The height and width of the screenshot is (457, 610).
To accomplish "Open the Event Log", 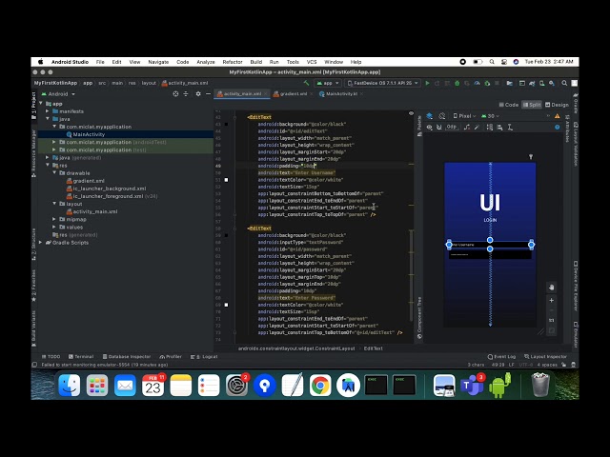I will 501,356.
